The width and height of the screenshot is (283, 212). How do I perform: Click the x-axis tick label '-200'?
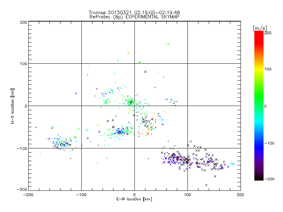pos(28,195)
